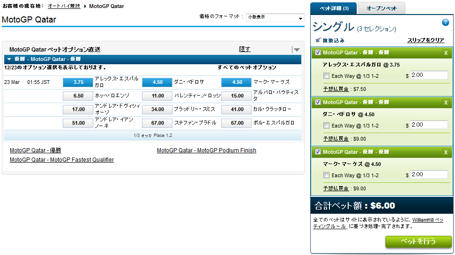Click the multiples arrow icon in bet slip
This screenshot has height=255, width=455.
tap(318, 41)
